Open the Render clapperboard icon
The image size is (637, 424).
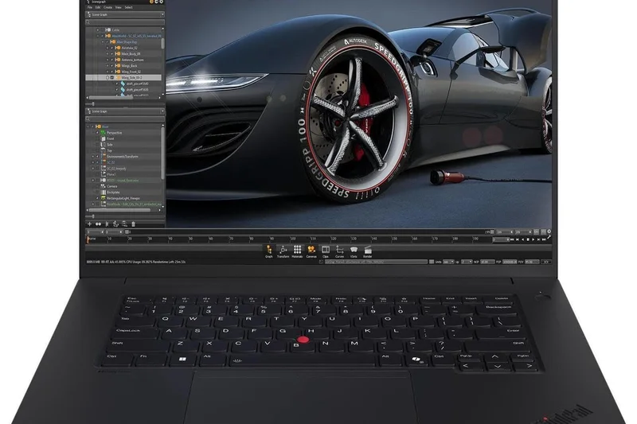tap(368, 250)
